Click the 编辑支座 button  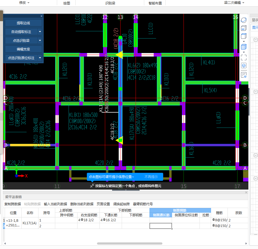pos(23,49)
